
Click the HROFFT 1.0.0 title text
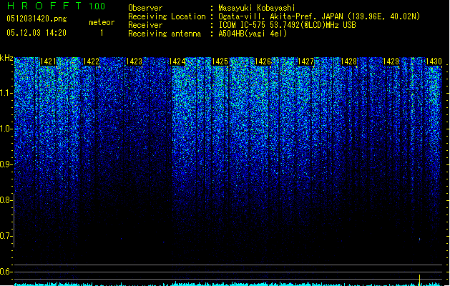click(x=56, y=6)
